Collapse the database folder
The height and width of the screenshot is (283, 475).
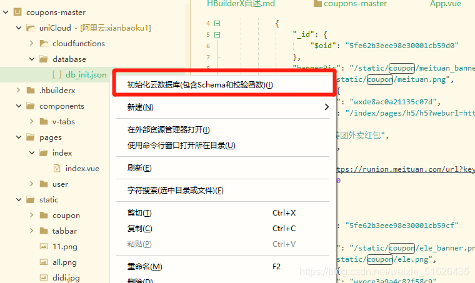click(x=32, y=59)
